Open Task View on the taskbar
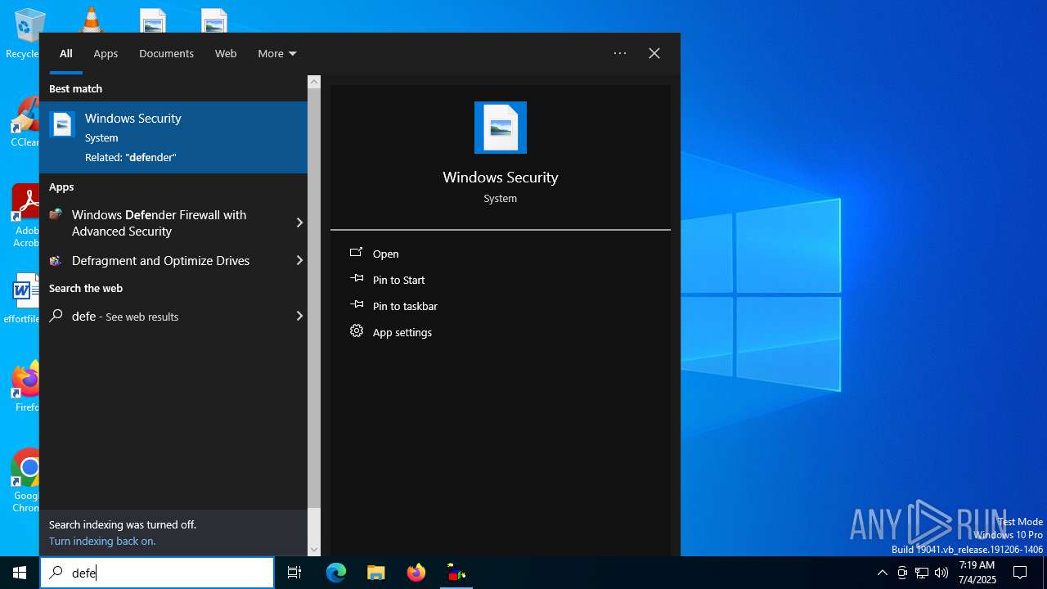Viewport: 1047px width, 589px height. [x=294, y=573]
